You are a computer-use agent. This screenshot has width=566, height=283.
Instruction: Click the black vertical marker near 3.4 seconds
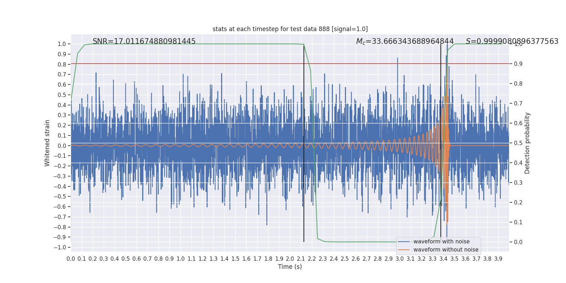point(441,143)
